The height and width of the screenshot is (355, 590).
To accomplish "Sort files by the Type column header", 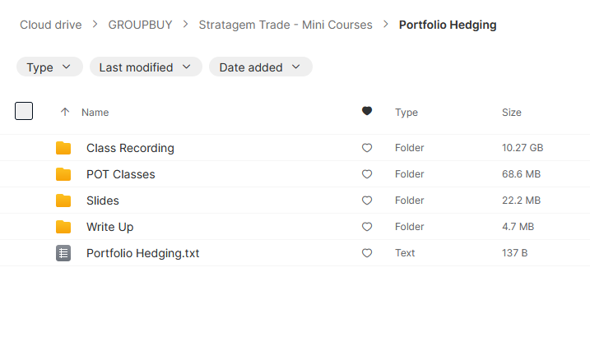I will [x=406, y=113].
